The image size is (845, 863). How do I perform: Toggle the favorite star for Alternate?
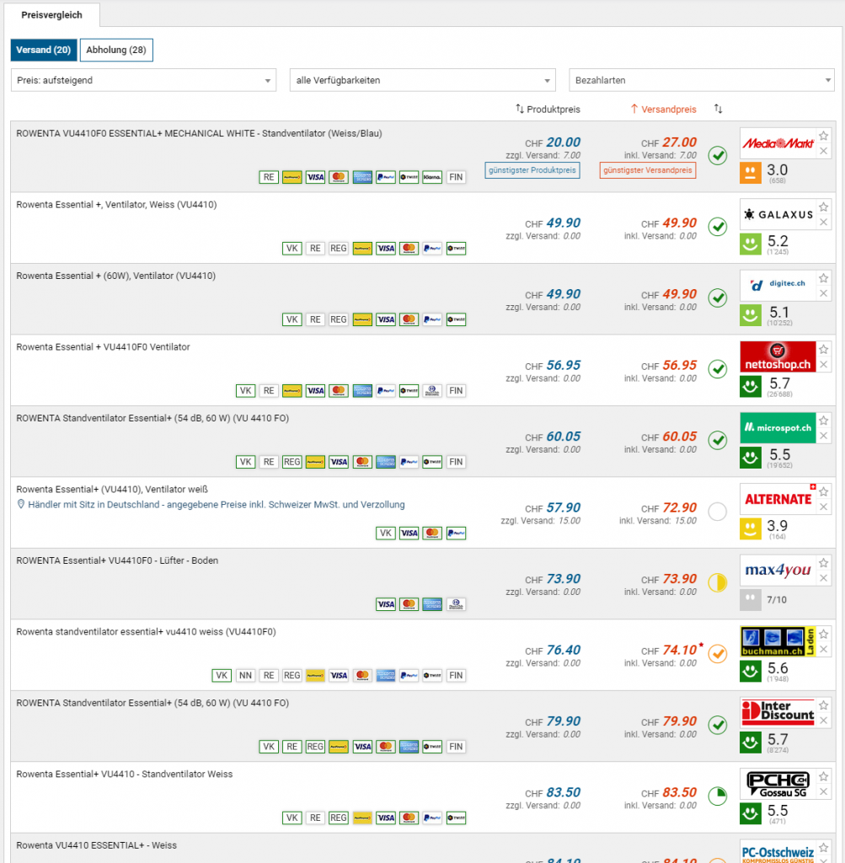point(824,491)
